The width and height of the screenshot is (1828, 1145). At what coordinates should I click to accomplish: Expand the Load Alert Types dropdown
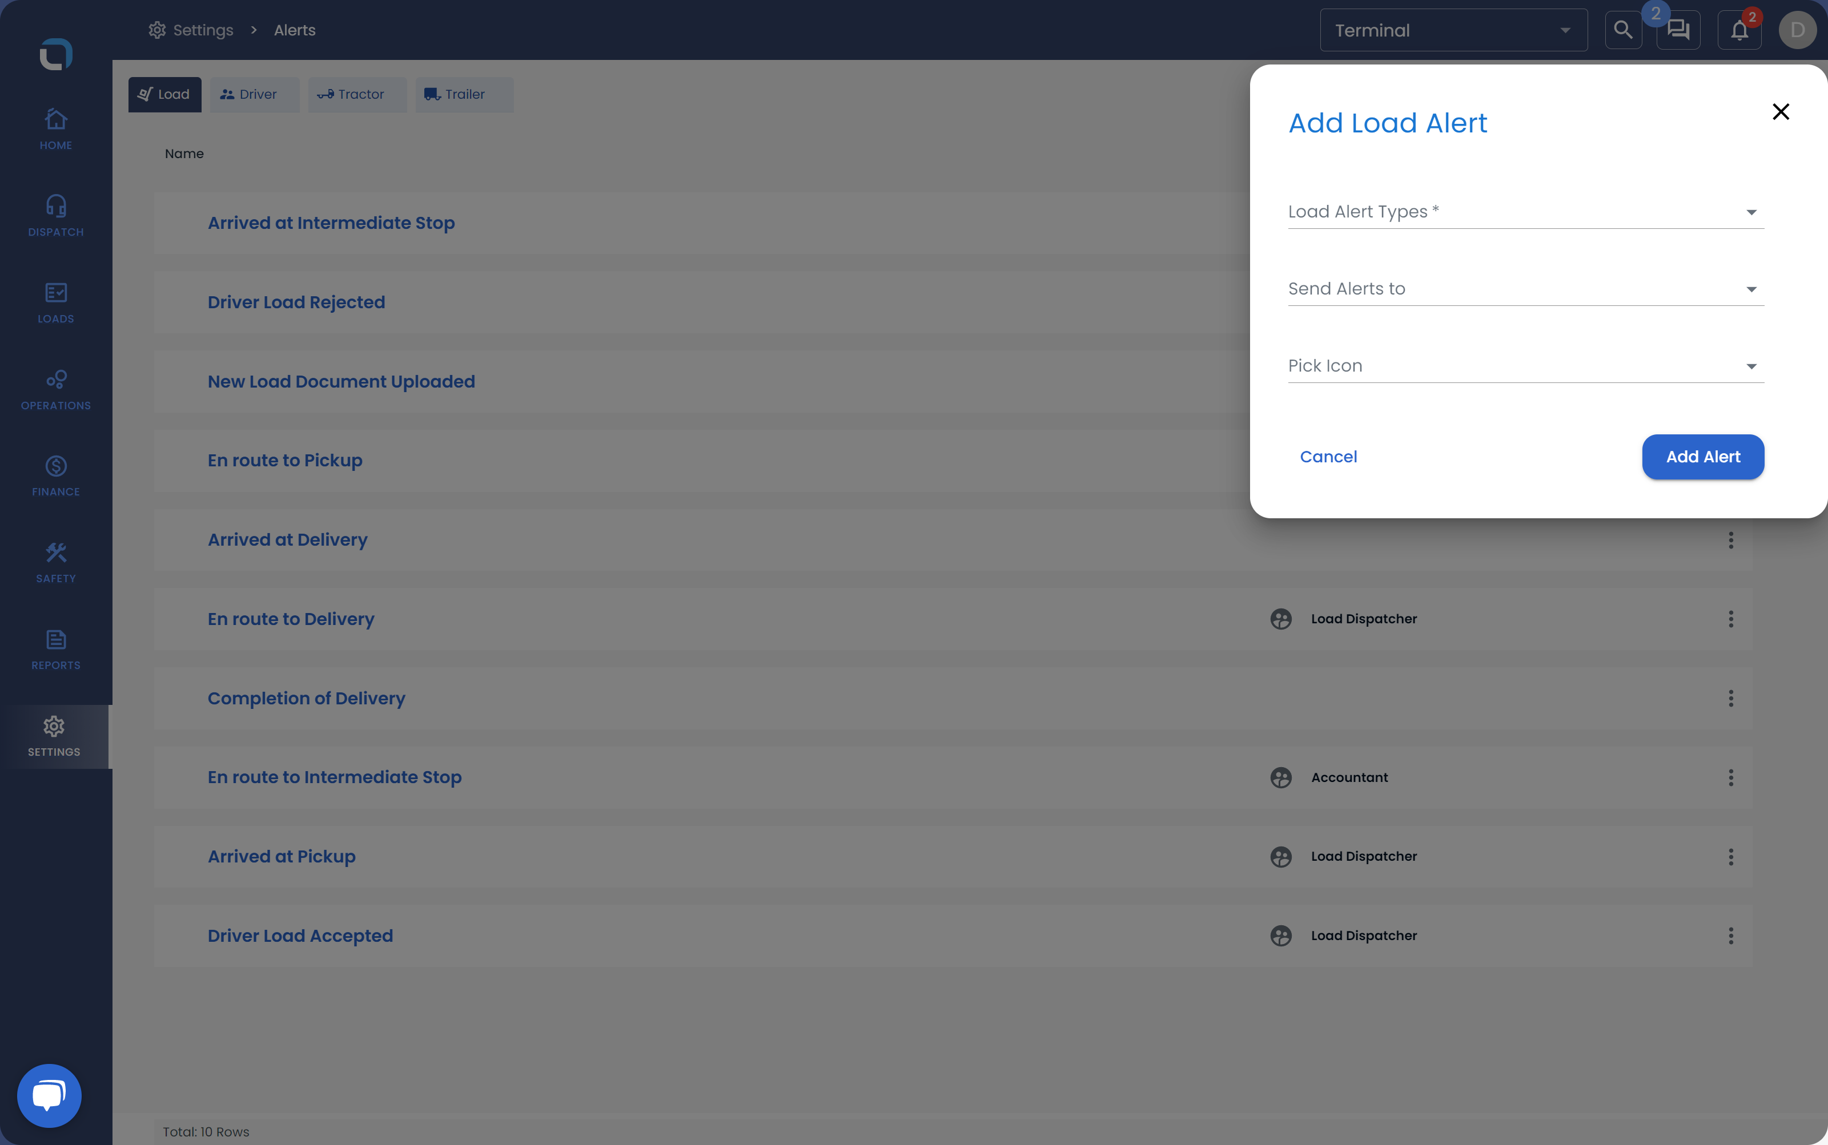click(x=1526, y=212)
